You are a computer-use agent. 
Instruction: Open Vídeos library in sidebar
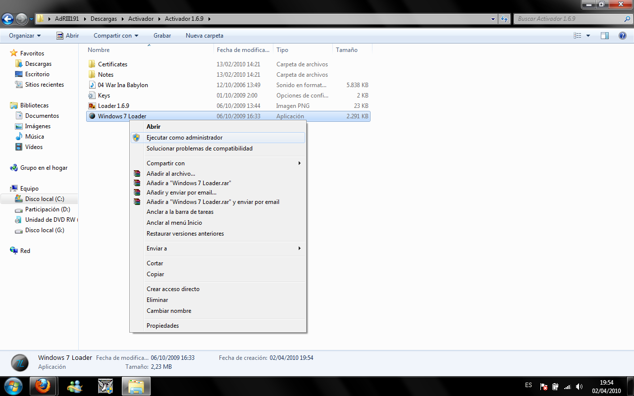tap(34, 147)
